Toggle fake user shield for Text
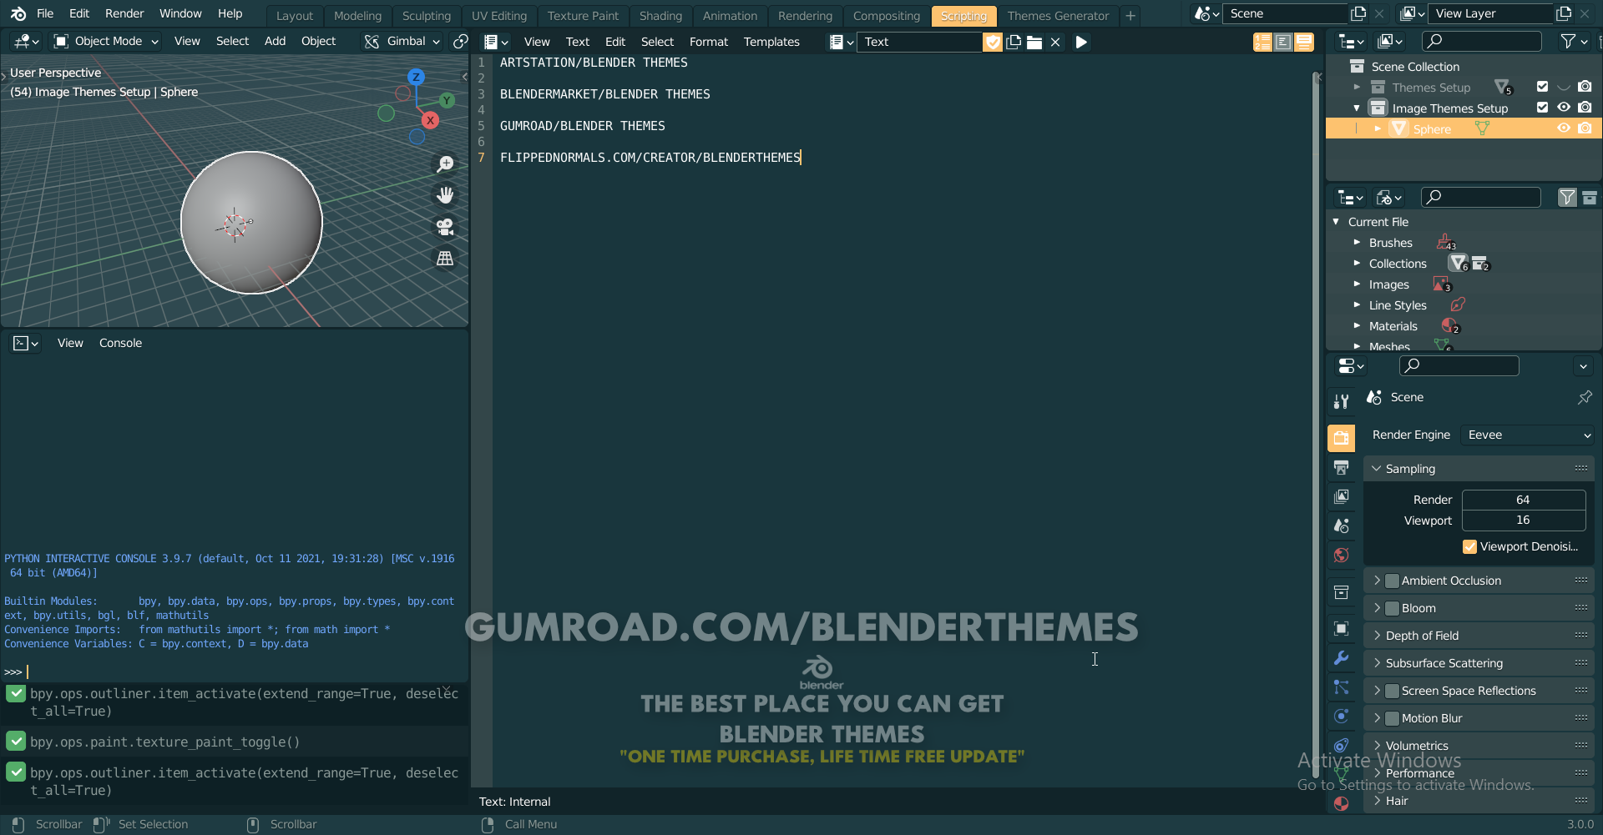The width and height of the screenshot is (1603, 835). click(993, 42)
